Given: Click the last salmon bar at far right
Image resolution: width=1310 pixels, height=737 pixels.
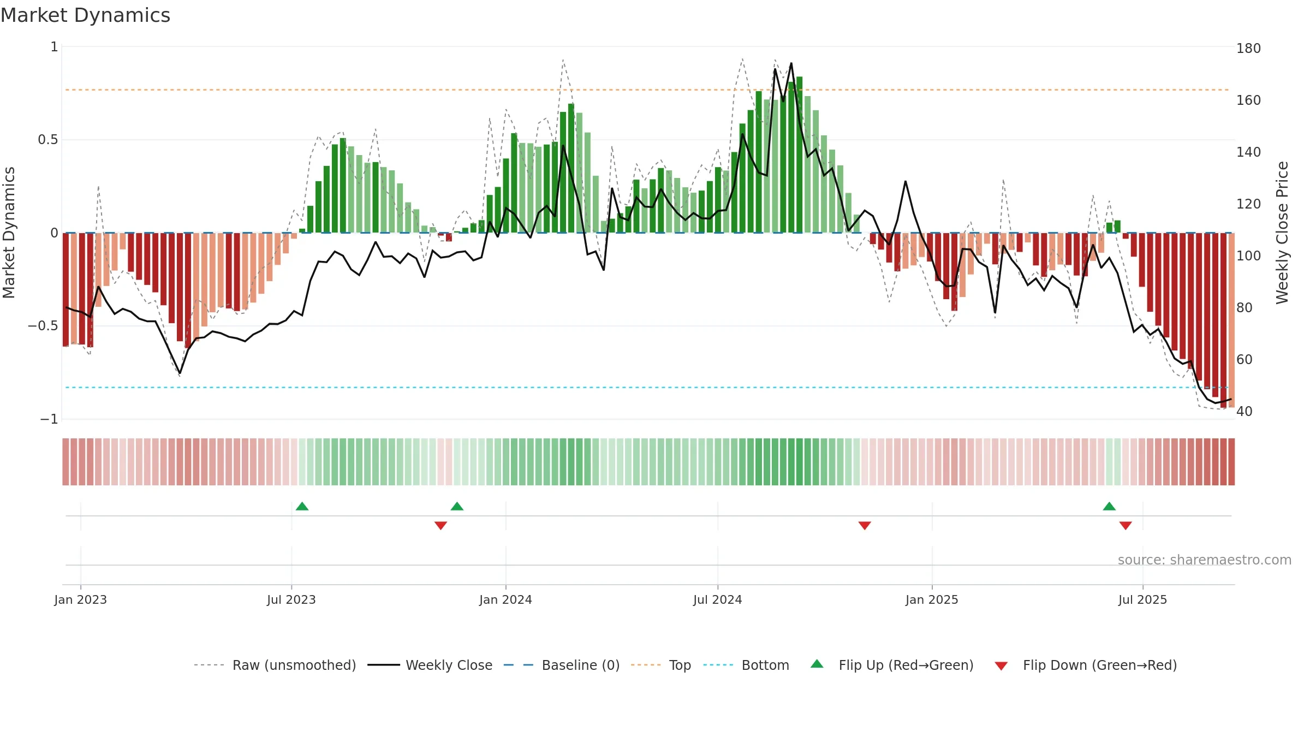Looking at the screenshot, I should coord(1231,320).
